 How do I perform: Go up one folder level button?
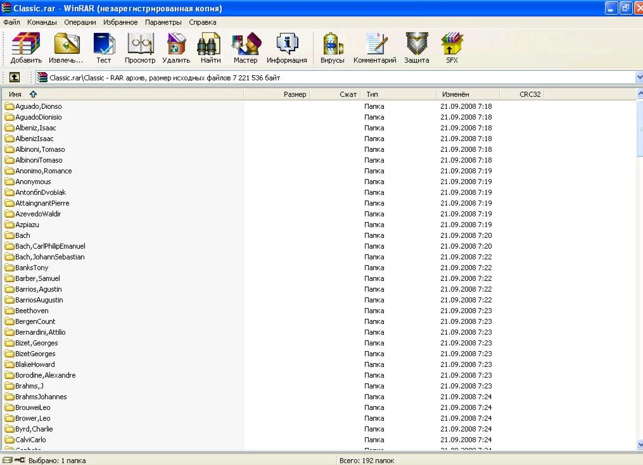[14, 77]
